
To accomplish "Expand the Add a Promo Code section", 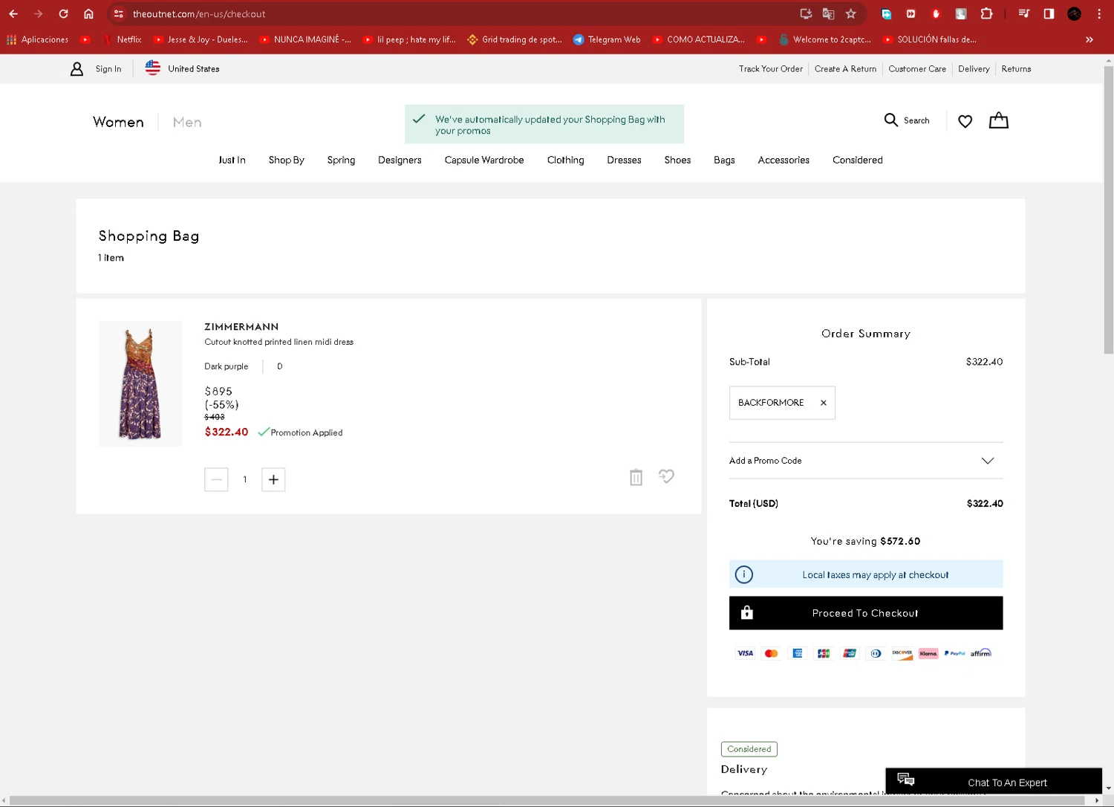I will [987, 461].
